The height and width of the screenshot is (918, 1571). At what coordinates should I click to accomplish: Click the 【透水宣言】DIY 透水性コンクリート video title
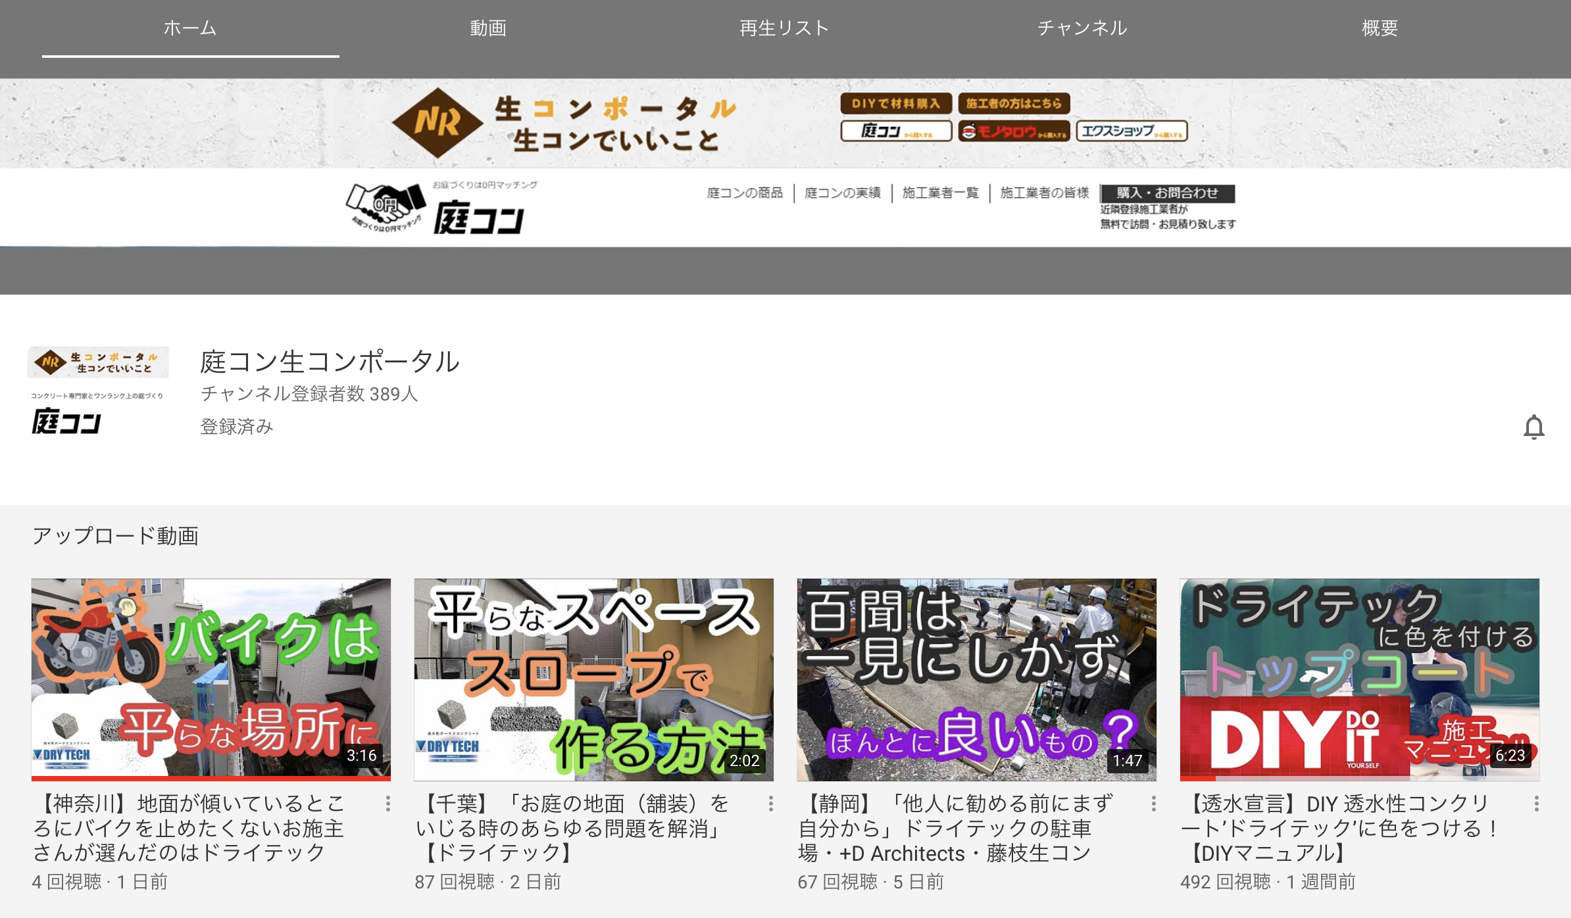click(x=1339, y=828)
